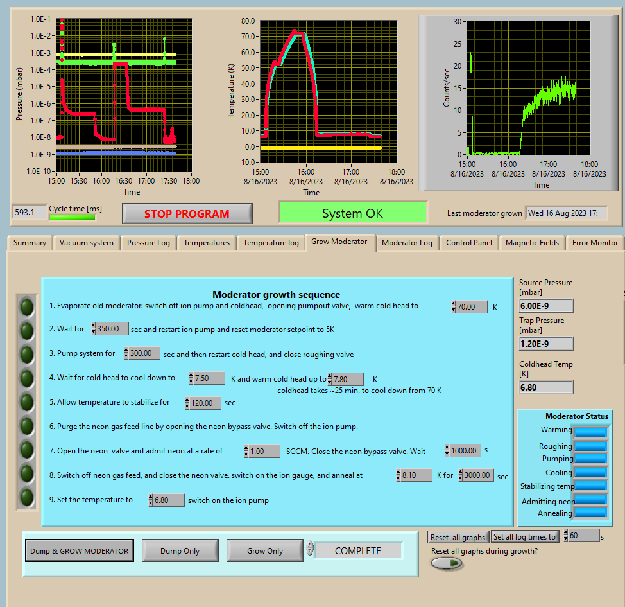The height and width of the screenshot is (607, 625).
Task: Toggle the Roughing status indicator
Action: 590,446
